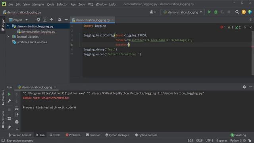Toggle the Structure side tool window button

[3, 97]
